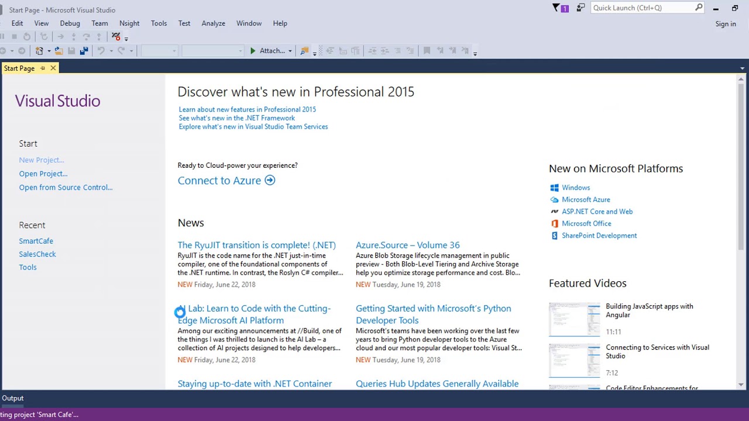The height and width of the screenshot is (421, 749).
Task: Click the Microsoft Azure platform link
Action: pos(586,200)
